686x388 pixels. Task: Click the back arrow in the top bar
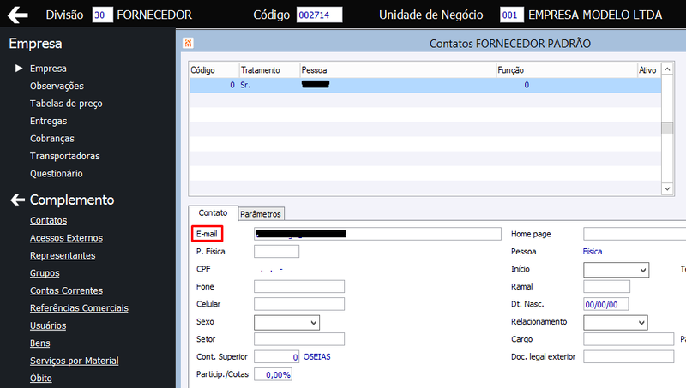(x=17, y=15)
